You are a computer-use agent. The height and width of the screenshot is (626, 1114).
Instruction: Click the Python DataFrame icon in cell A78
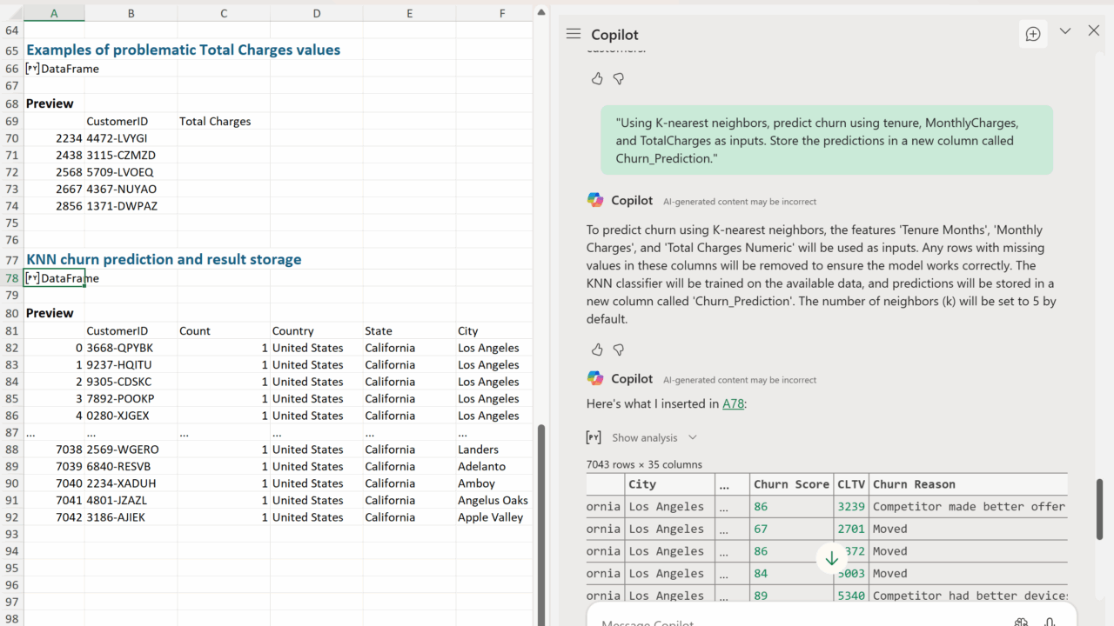[32, 278]
